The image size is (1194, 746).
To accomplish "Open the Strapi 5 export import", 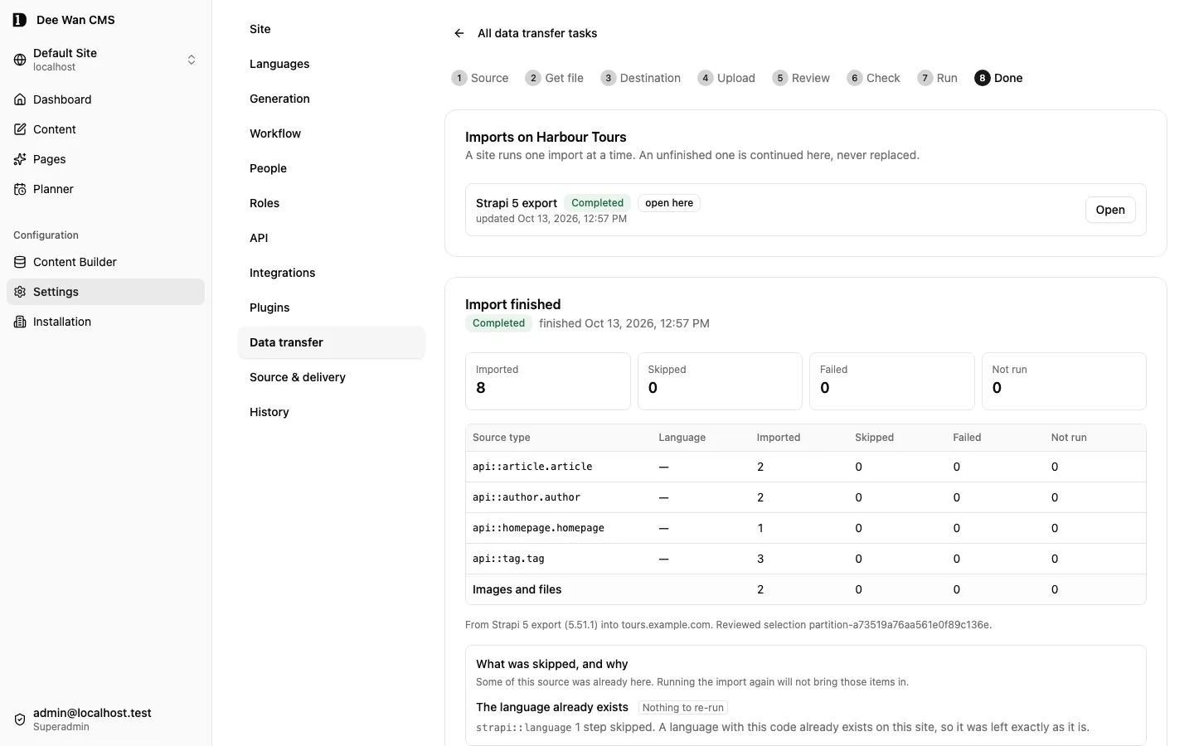I will pyautogui.click(x=1110, y=210).
